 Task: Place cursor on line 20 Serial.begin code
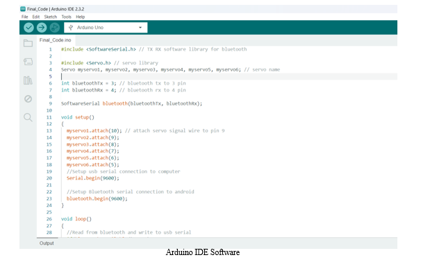pos(93,178)
